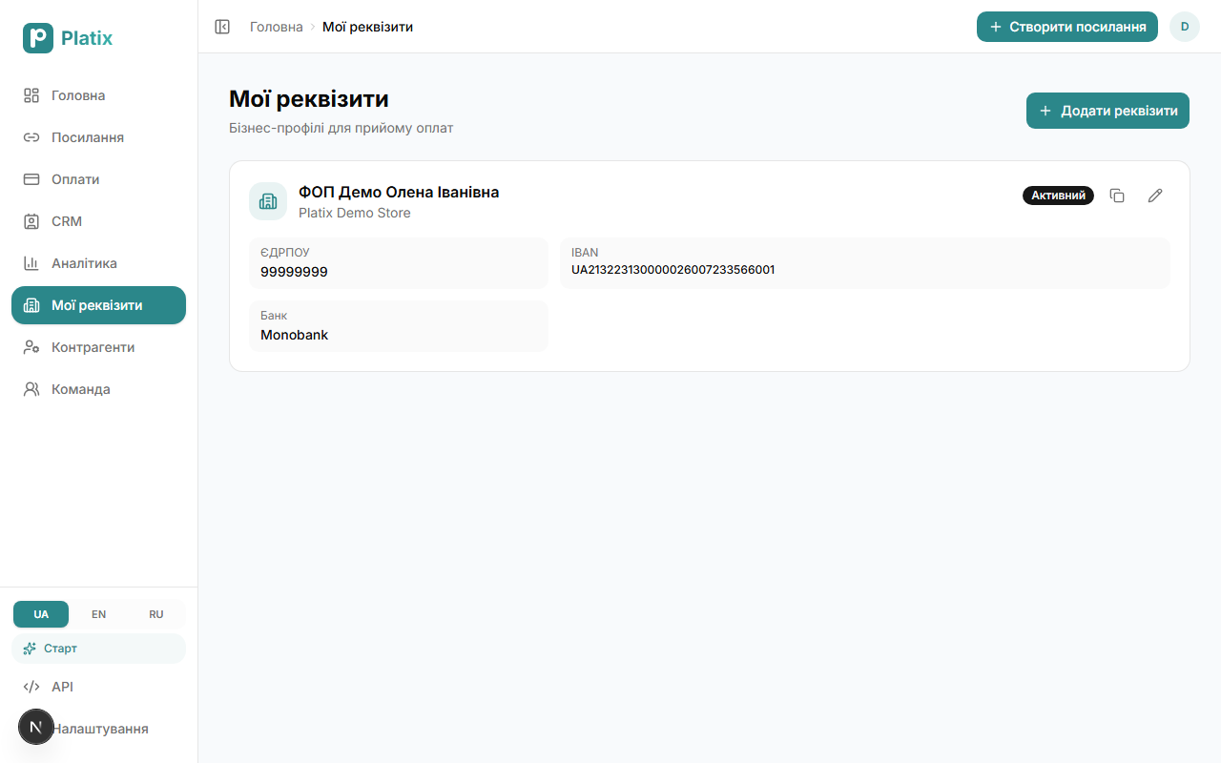The image size is (1221, 763).
Task: Collapse the sidebar with the panel toggle icon
Action: point(222,27)
